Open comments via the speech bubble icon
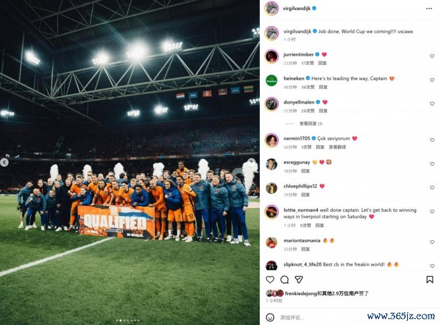Viewport: 439px width, 325px height. (x=284, y=279)
